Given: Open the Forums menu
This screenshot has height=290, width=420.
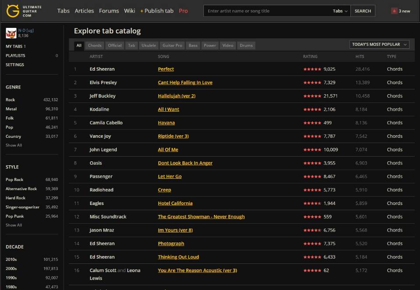Looking at the screenshot, I should [x=109, y=11].
